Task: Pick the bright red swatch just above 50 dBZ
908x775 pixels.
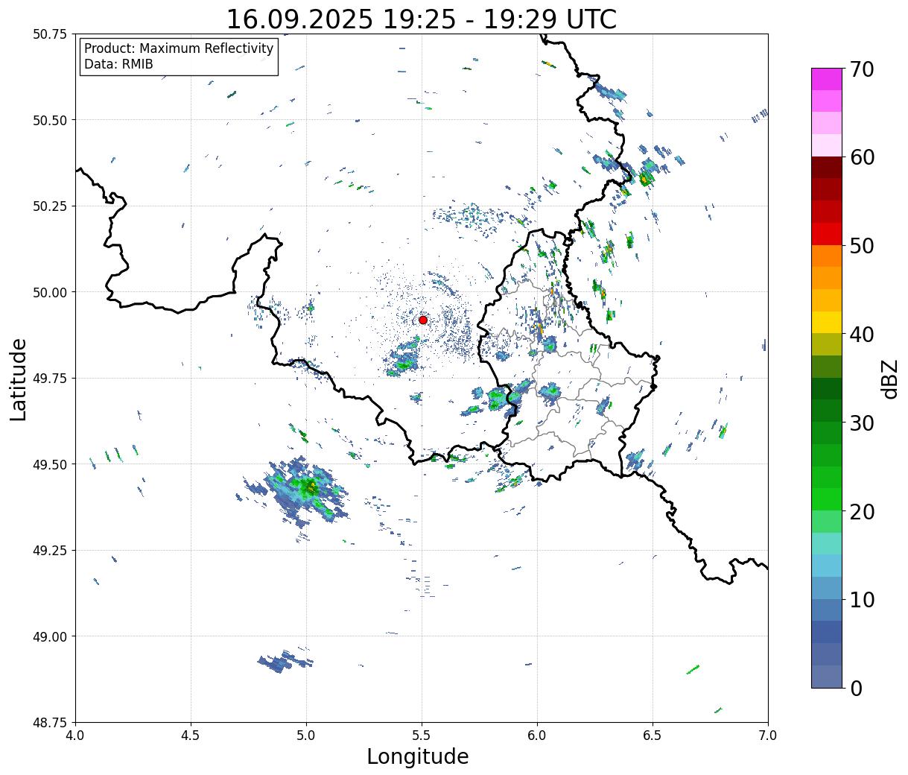Action: [x=826, y=234]
